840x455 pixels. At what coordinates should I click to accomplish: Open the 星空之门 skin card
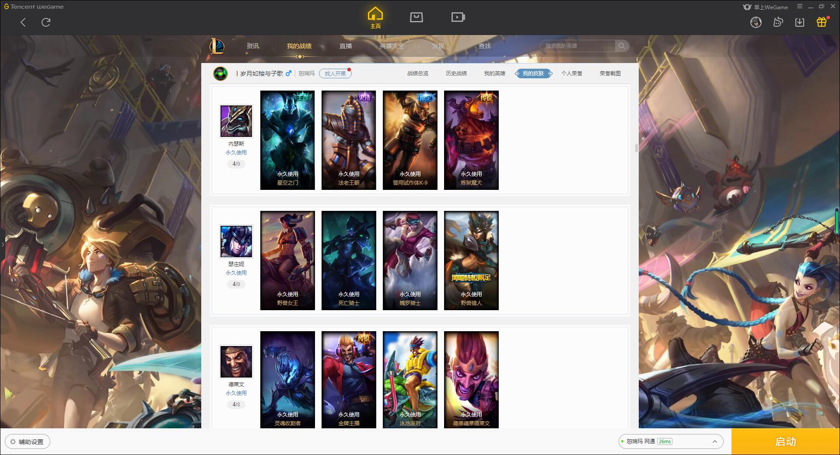[287, 140]
